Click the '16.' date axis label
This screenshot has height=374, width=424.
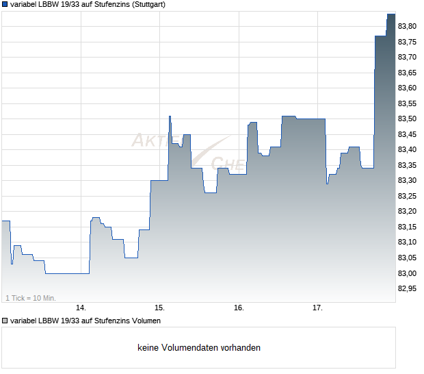pos(239,308)
